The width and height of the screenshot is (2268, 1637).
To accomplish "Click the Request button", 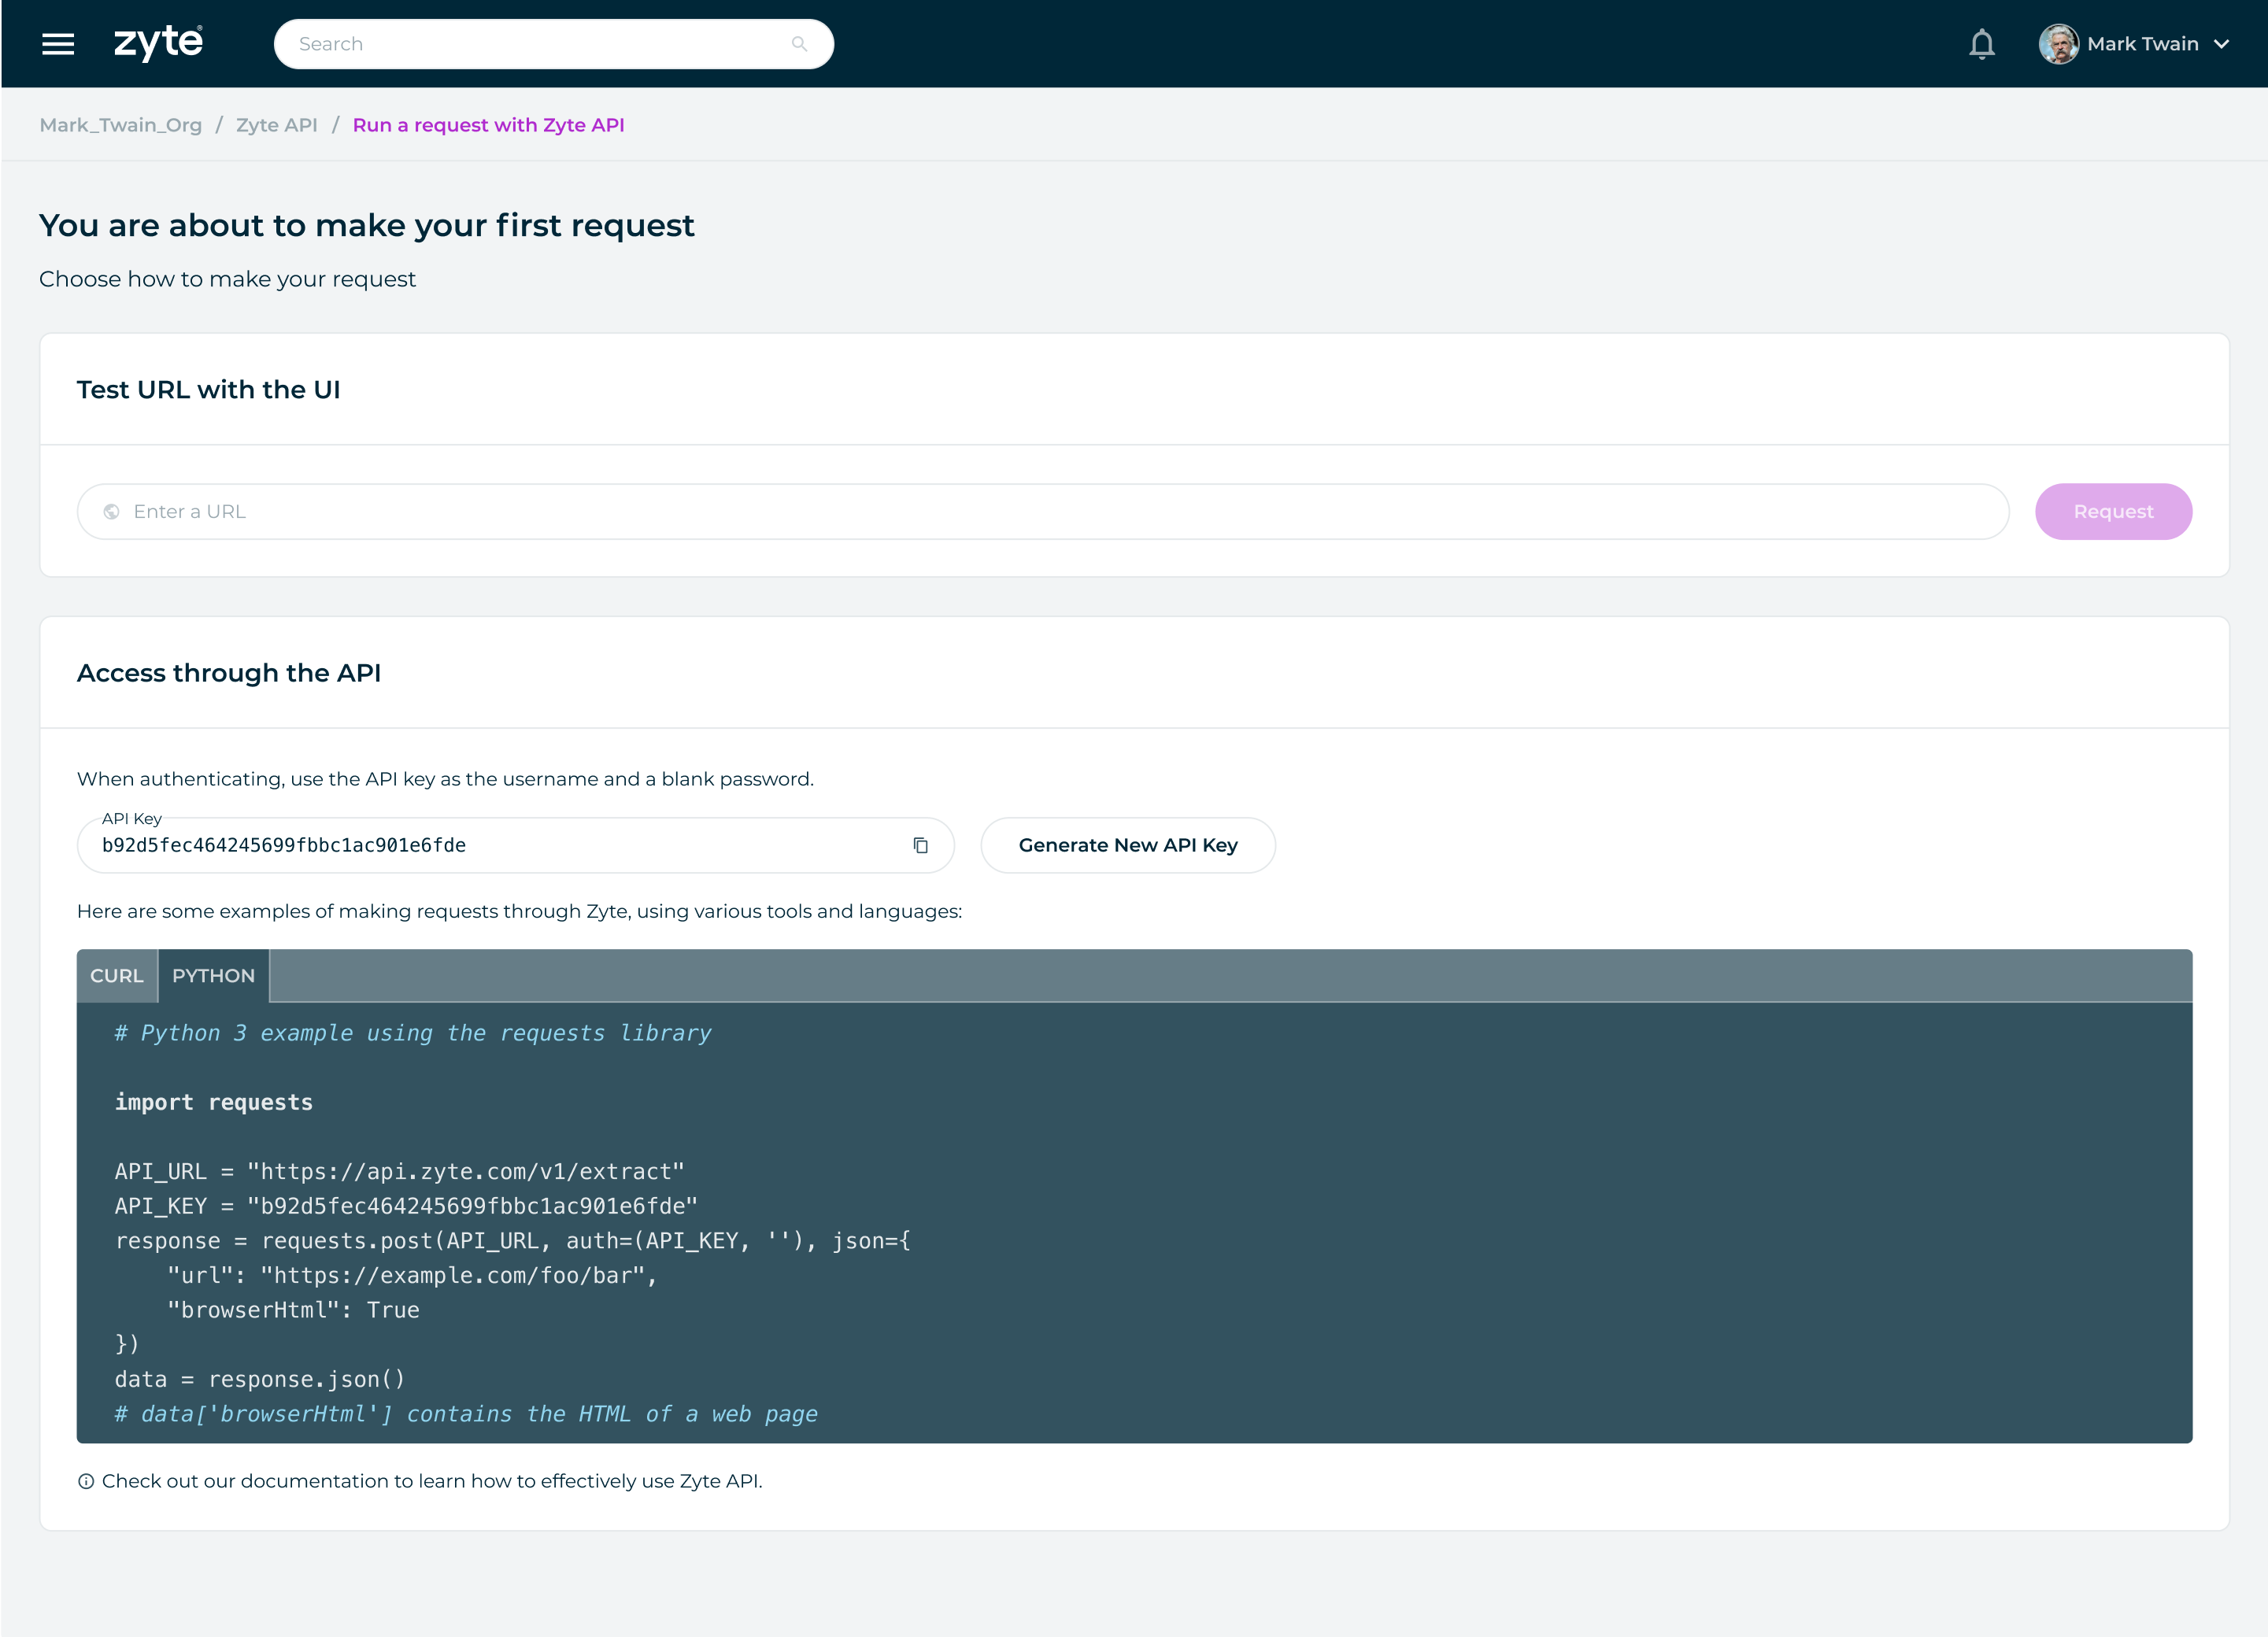I will coord(2113,511).
